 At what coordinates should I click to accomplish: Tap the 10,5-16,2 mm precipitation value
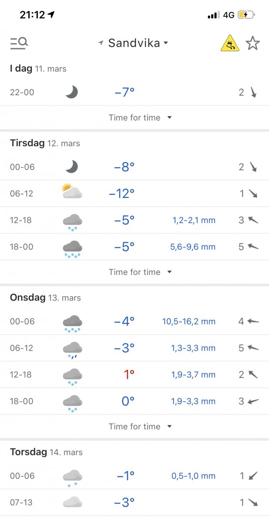pos(189,321)
